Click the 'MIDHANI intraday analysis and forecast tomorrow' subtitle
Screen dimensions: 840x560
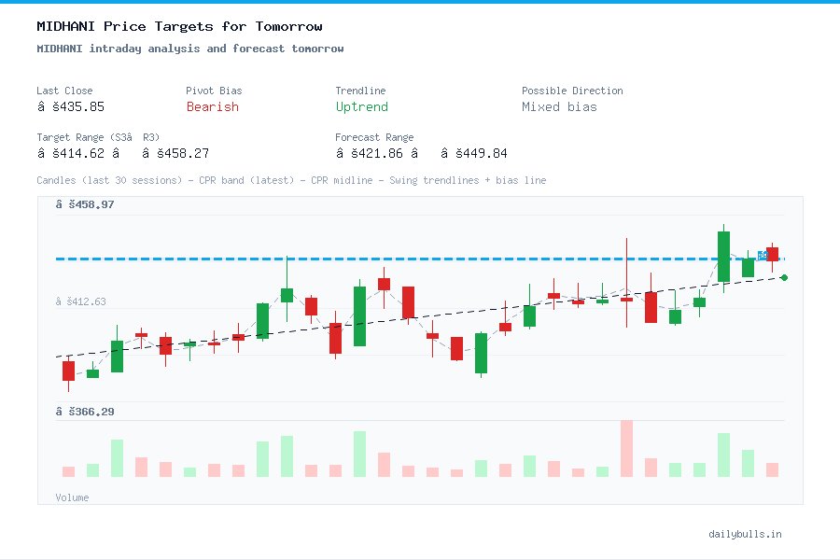[190, 49]
